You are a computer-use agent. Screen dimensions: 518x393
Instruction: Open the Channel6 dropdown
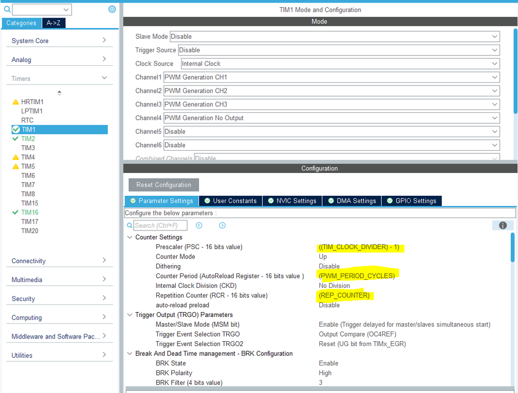pos(331,145)
